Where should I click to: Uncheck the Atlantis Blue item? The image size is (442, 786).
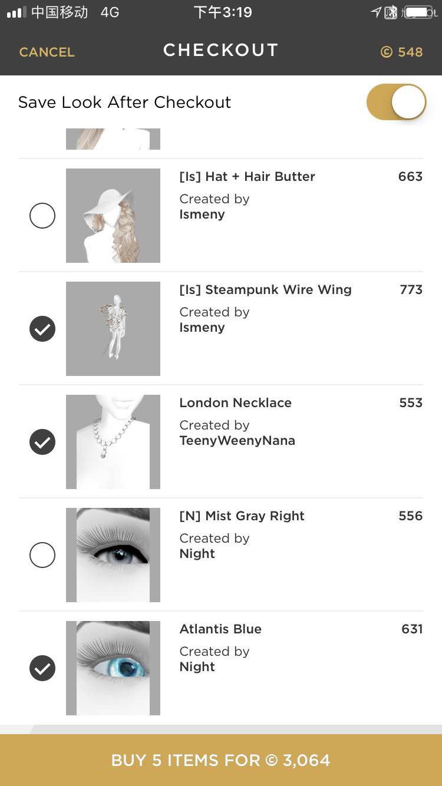click(x=42, y=668)
